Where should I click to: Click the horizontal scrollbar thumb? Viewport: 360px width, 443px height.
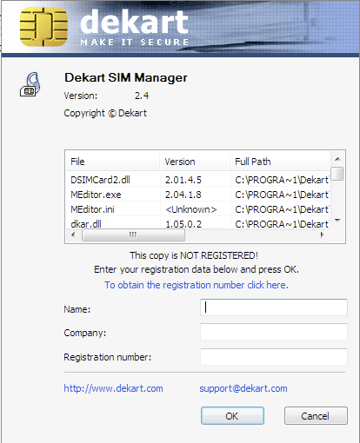(133, 235)
